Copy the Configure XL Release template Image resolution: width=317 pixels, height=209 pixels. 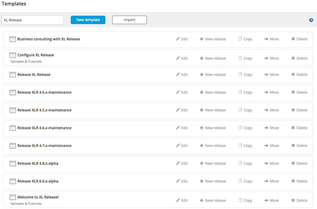(245, 58)
